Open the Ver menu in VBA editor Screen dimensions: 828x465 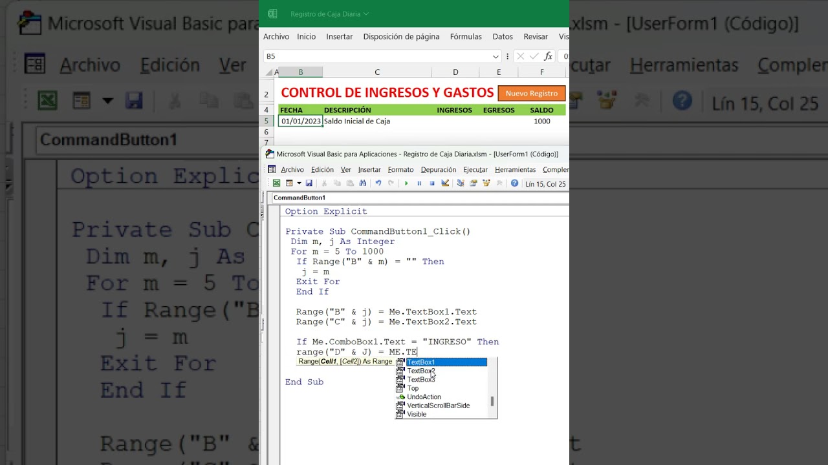tap(346, 170)
